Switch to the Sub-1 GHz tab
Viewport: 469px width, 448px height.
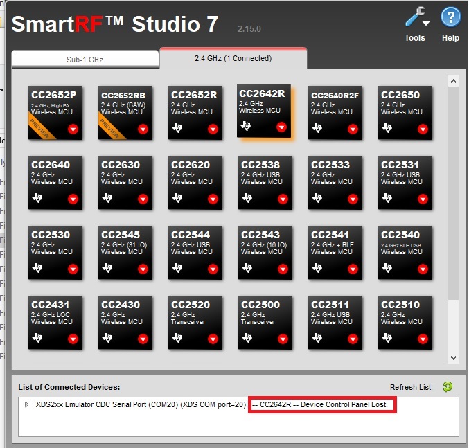click(x=85, y=59)
